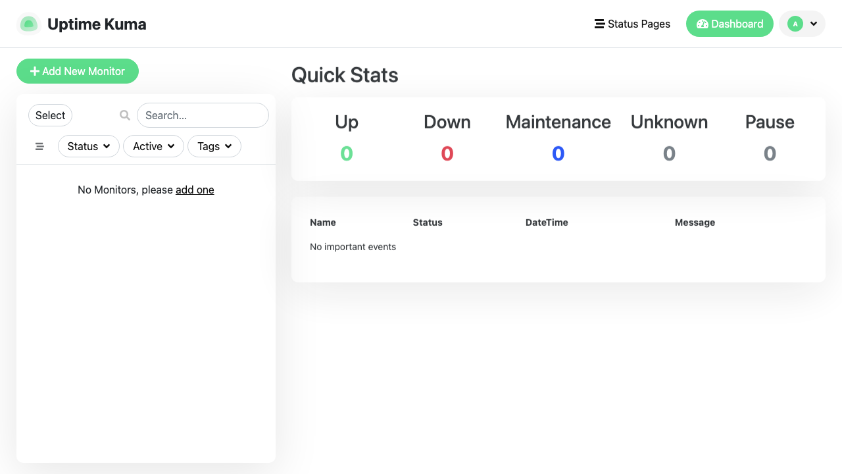Toggle the Select mode button
Image resolution: width=842 pixels, height=474 pixels.
50,115
